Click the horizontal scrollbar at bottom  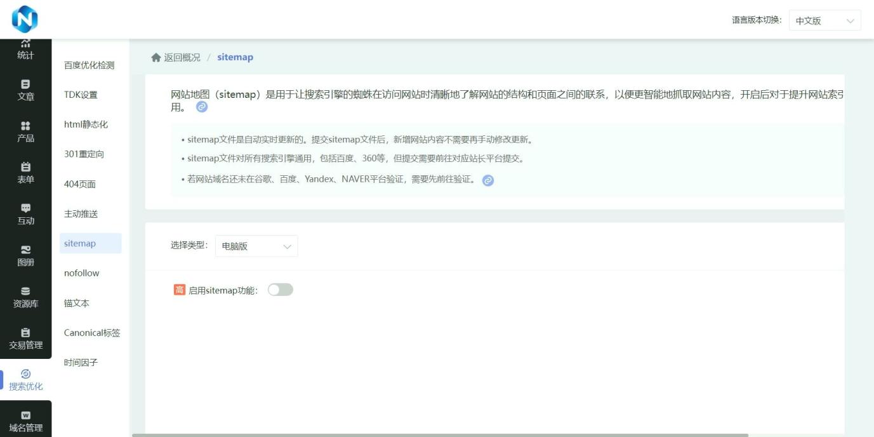(440, 435)
